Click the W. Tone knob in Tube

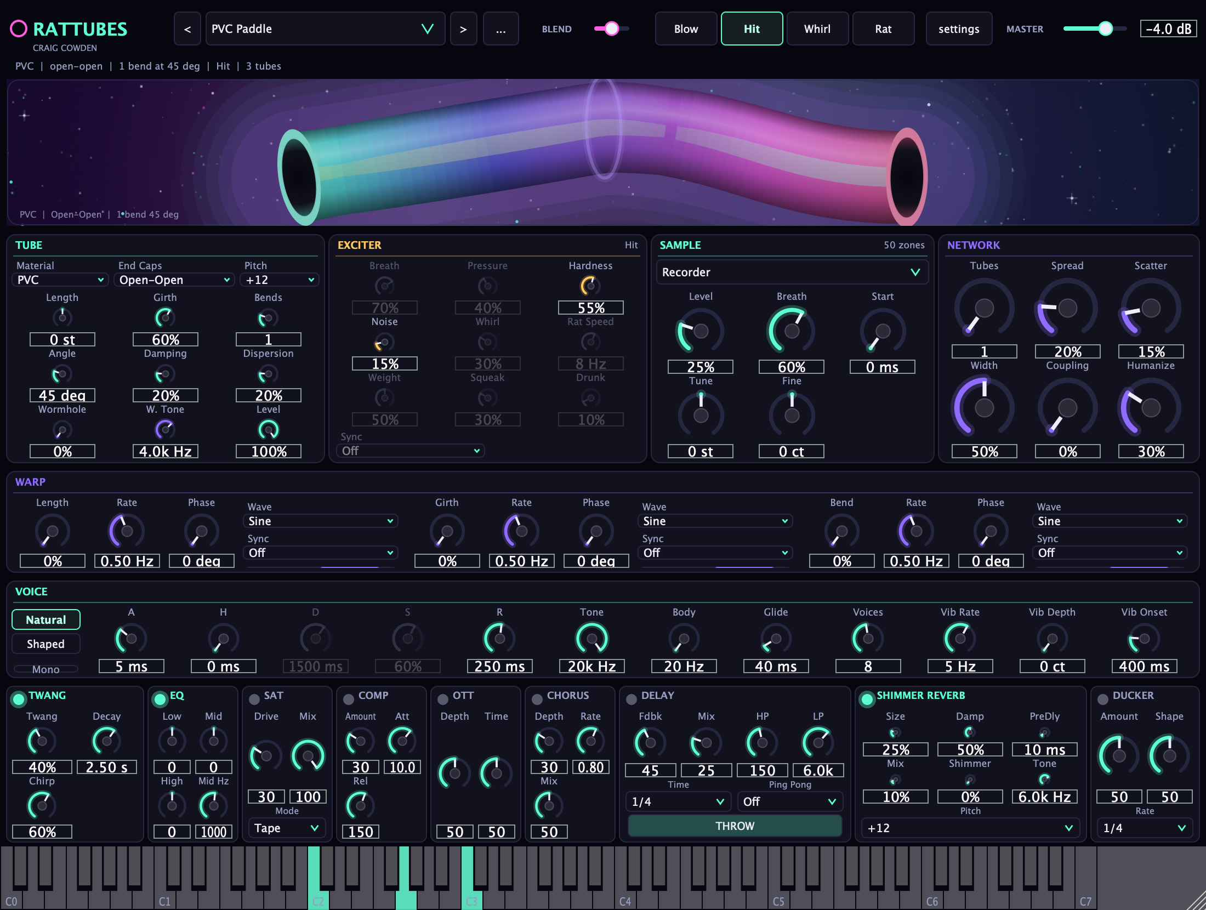pyautogui.click(x=165, y=429)
